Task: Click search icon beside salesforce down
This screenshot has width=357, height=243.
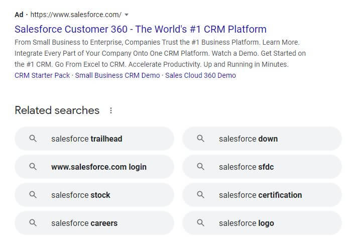Action: pos(201,139)
